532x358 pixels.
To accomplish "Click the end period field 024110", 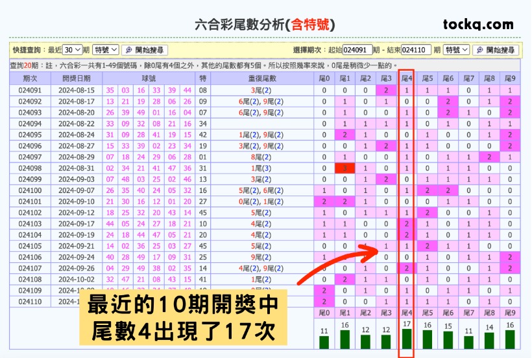I will [416, 50].
